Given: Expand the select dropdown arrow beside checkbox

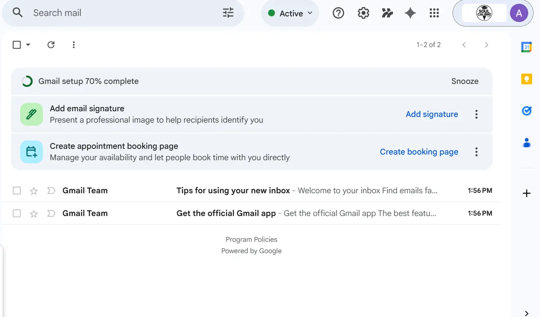Looking at the screenshot, I should [28, 45].
